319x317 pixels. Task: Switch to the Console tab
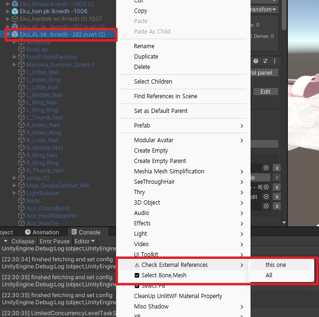tap(89, 232)
